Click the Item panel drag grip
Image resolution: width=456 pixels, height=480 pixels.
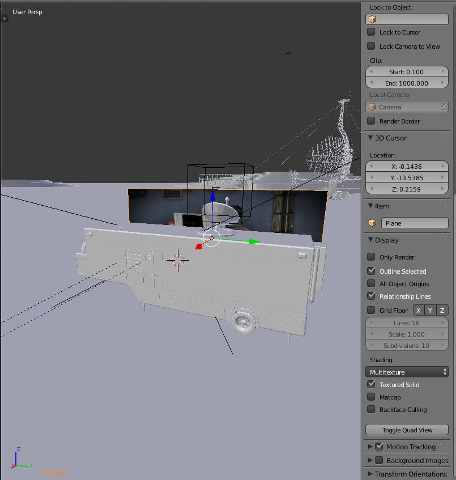click(444, 205)
